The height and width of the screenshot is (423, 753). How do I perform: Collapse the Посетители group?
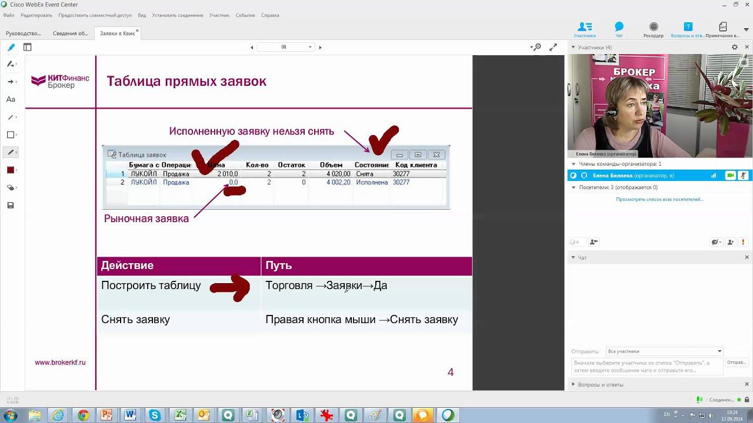click(x=574, y=187)
